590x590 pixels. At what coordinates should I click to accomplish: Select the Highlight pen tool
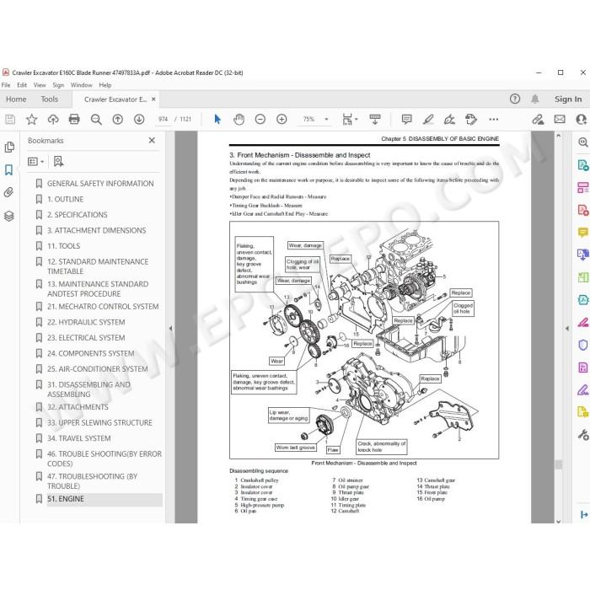[428, 120]
